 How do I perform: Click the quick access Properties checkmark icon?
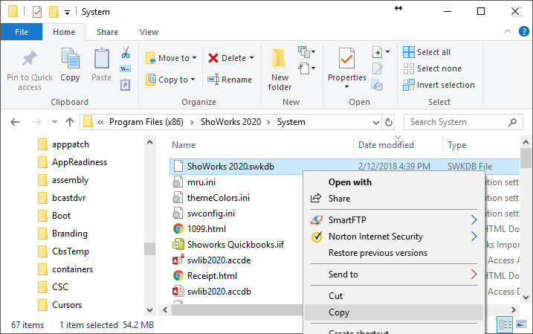[36, 12]
